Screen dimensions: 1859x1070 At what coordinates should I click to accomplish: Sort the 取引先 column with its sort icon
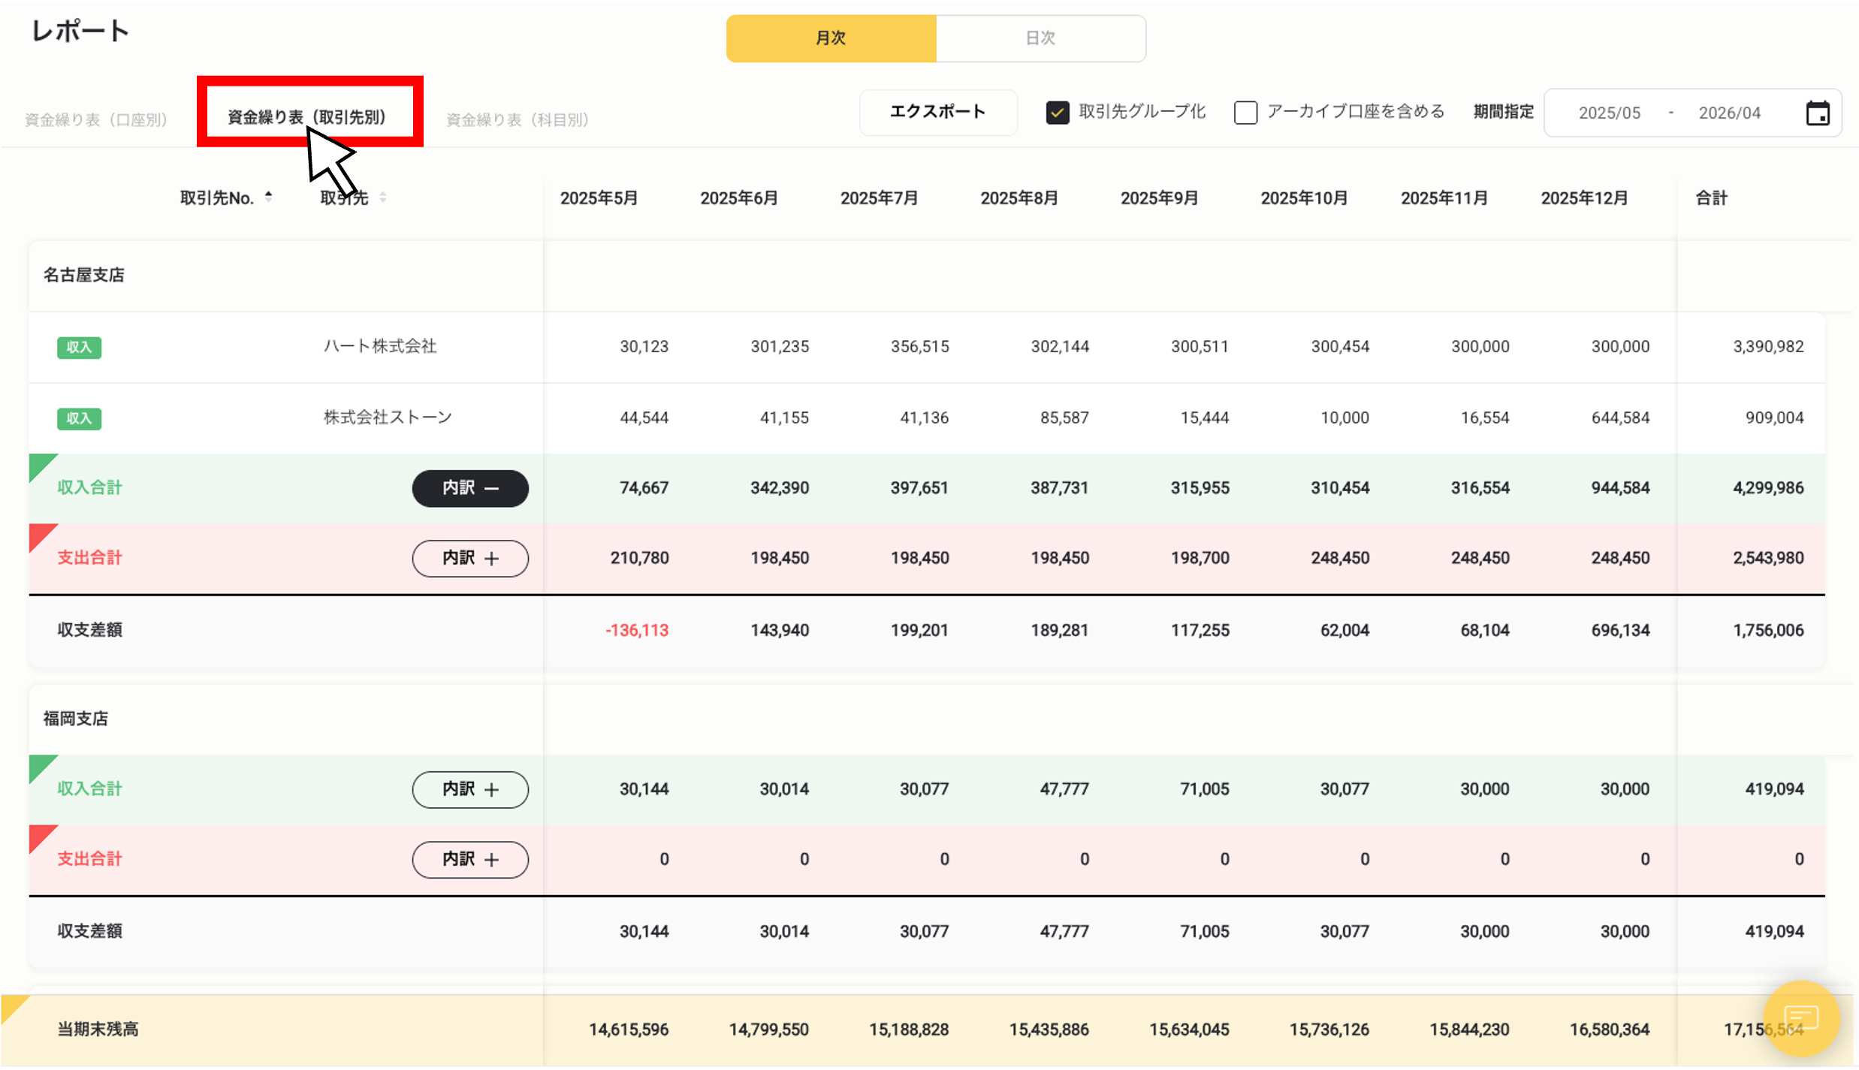point(382,197)
